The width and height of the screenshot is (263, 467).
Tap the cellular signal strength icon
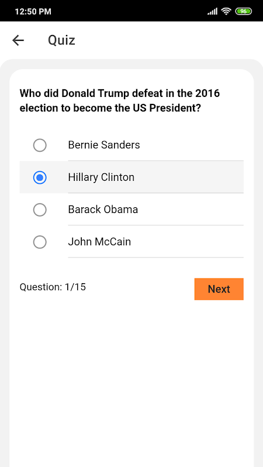212,11
